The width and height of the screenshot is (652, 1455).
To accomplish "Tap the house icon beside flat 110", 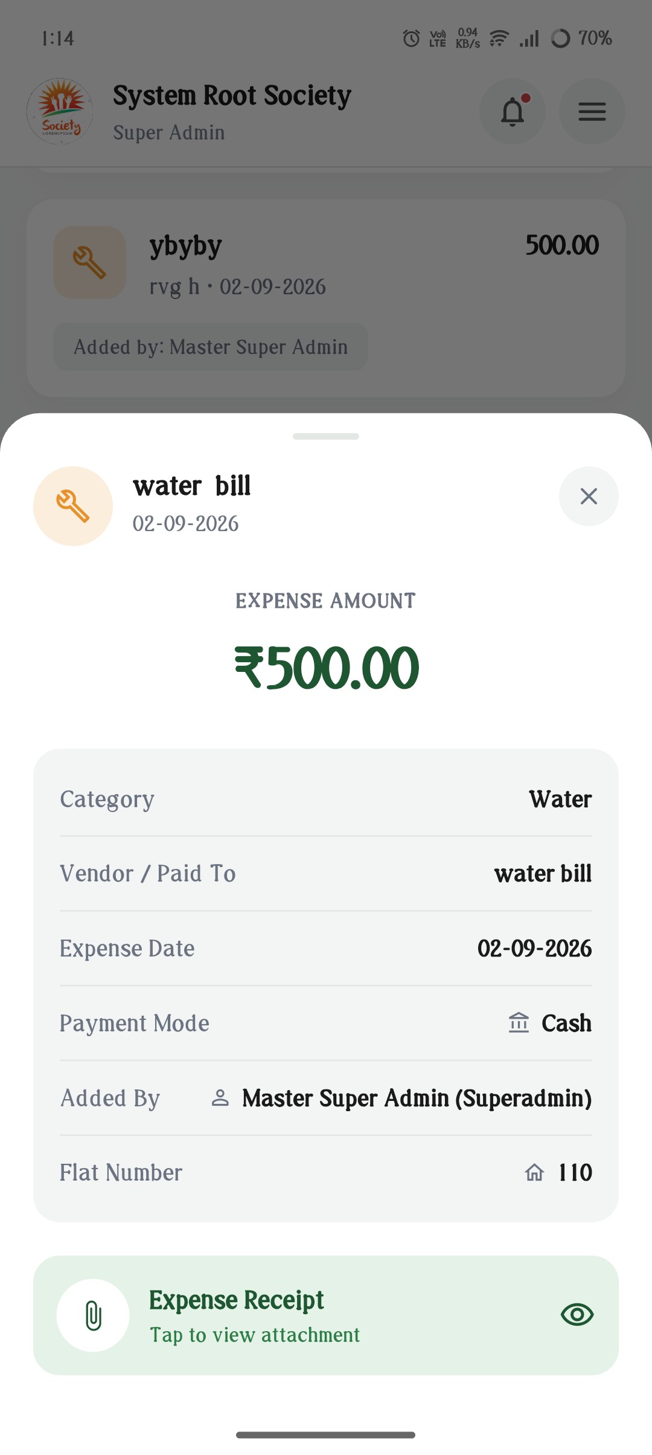I will click(534, 1173).
